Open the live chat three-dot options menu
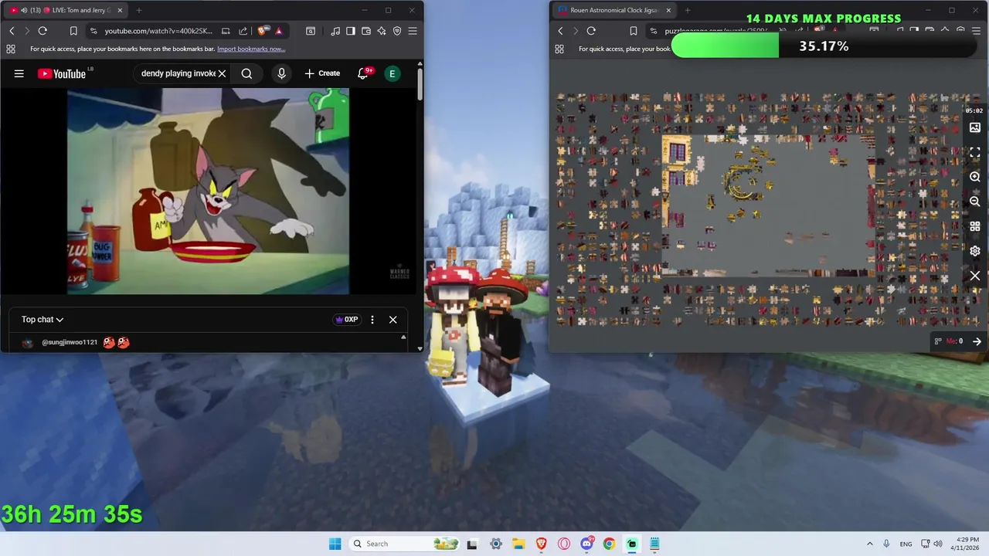The width and height of the screenshot is (989, 556). pyautogui.click(x=372, y=320)
